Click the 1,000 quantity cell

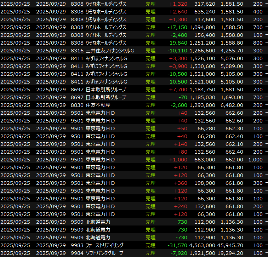[256, 160]
